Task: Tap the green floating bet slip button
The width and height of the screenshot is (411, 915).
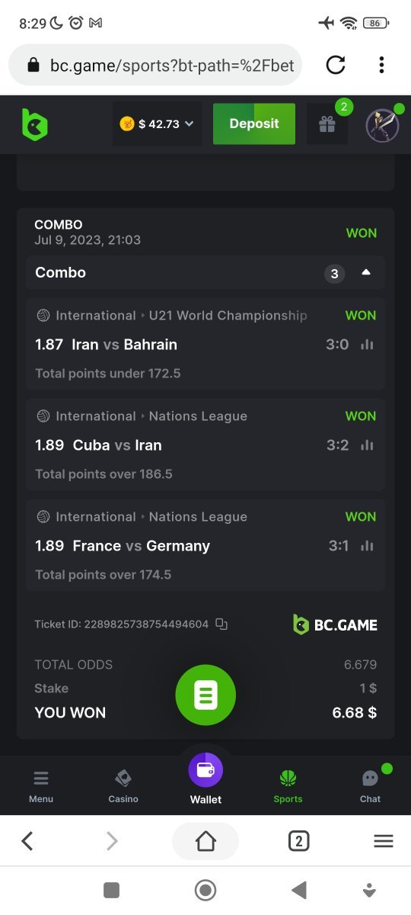Action: click(x=205, y=695)
